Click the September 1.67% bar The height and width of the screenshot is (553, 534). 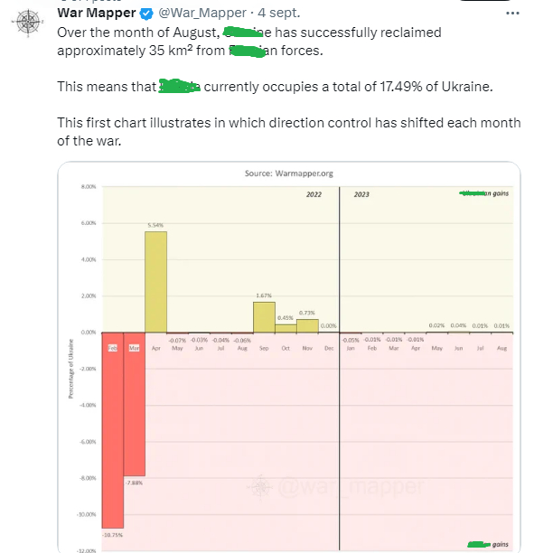click(264, 317)
